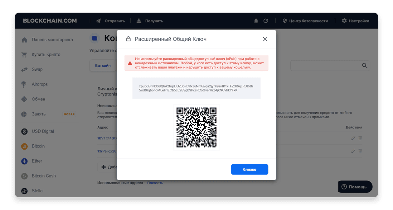The height and width of the screenshot is (210, 393).
Task: Click the pencil edit icon for first address
Action: point(353,138)
